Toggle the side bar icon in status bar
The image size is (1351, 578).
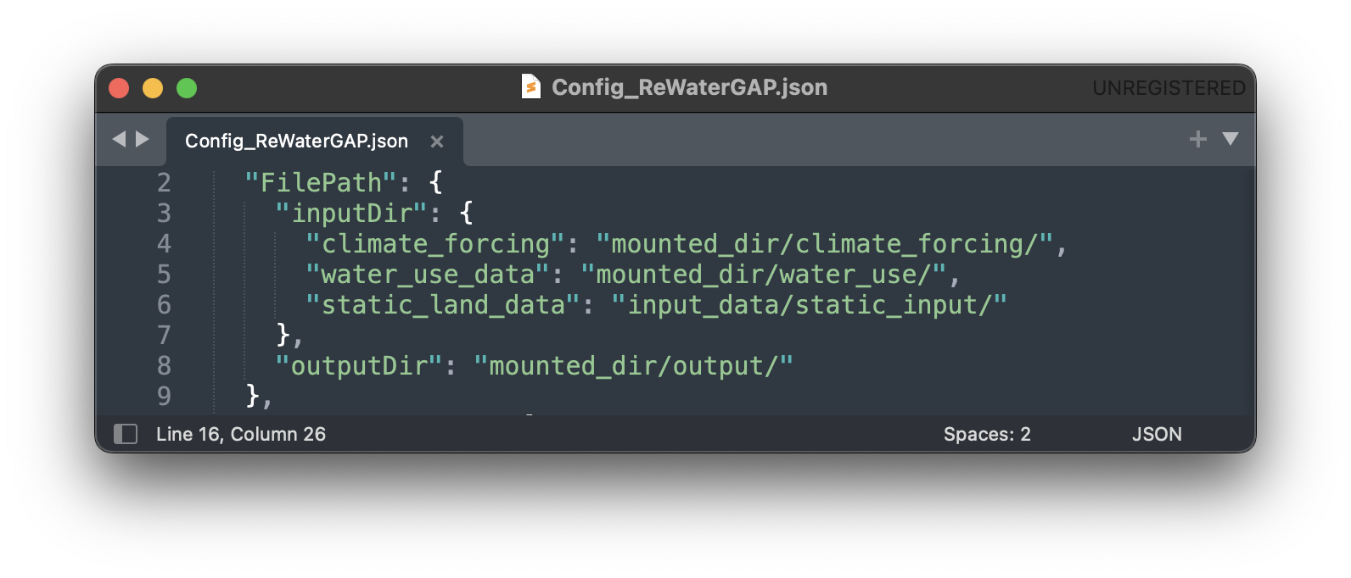click(x=126, y=434)
